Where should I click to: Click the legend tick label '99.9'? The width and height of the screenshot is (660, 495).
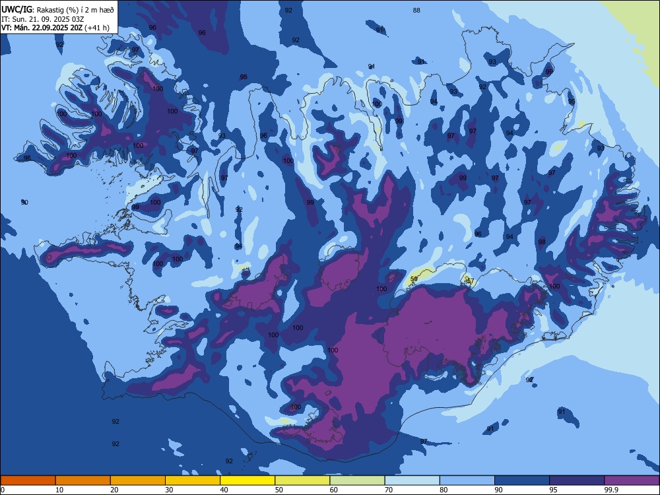[610, 490]
